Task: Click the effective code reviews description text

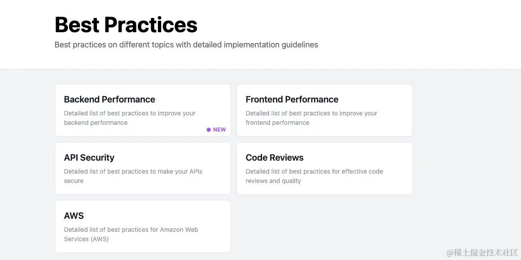Action: point(314,176)
